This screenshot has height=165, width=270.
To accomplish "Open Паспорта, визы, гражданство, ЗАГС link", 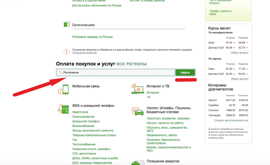I will (167, 129).
